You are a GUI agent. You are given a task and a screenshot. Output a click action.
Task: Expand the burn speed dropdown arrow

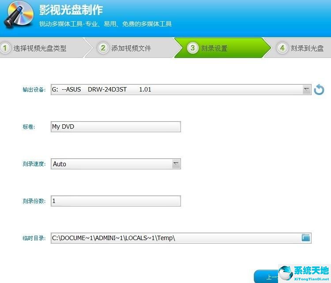pyautogui.click(x=176, y=164)
